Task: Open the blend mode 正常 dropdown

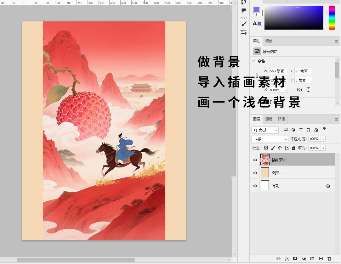Action: tap(270, 139)
